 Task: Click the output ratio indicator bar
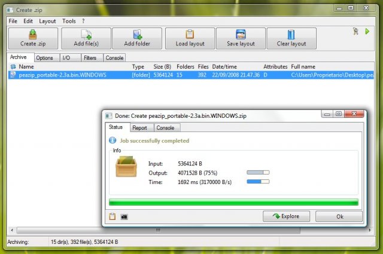(x=258, y=173)
